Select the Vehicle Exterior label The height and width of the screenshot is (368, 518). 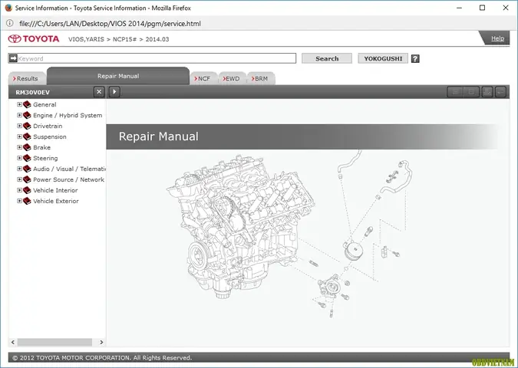click(x=56, y=201)
